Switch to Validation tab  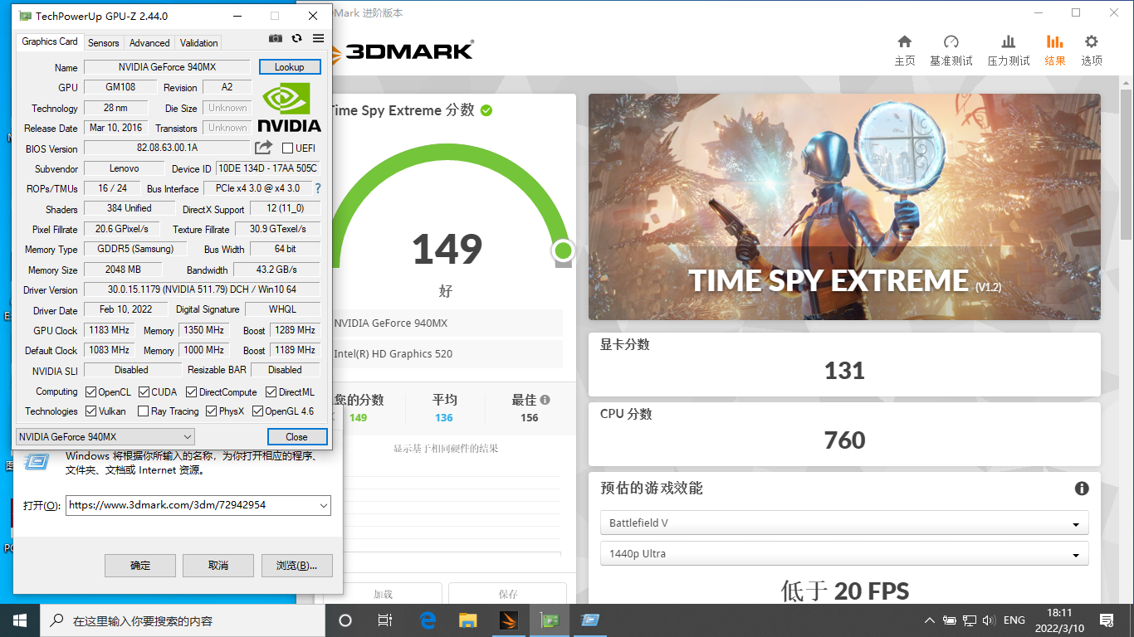coord(199,42)
